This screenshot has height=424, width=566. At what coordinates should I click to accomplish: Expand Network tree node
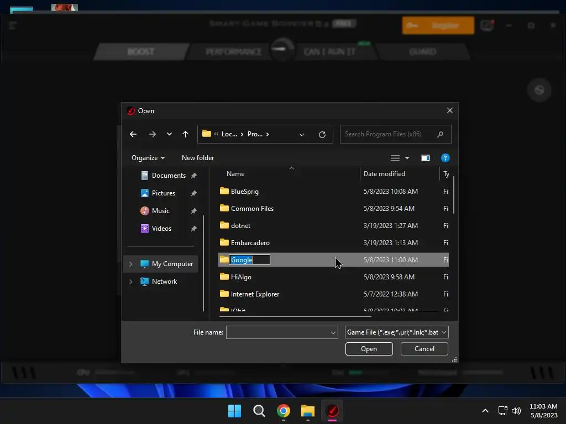(130, 282)
